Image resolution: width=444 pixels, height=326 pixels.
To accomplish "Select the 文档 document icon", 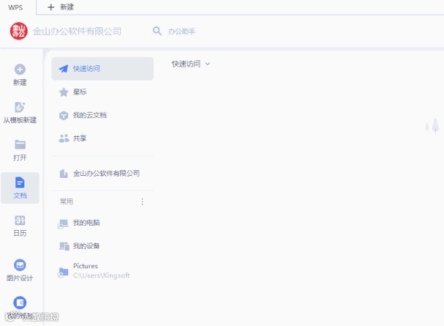I will coord(20,183).
